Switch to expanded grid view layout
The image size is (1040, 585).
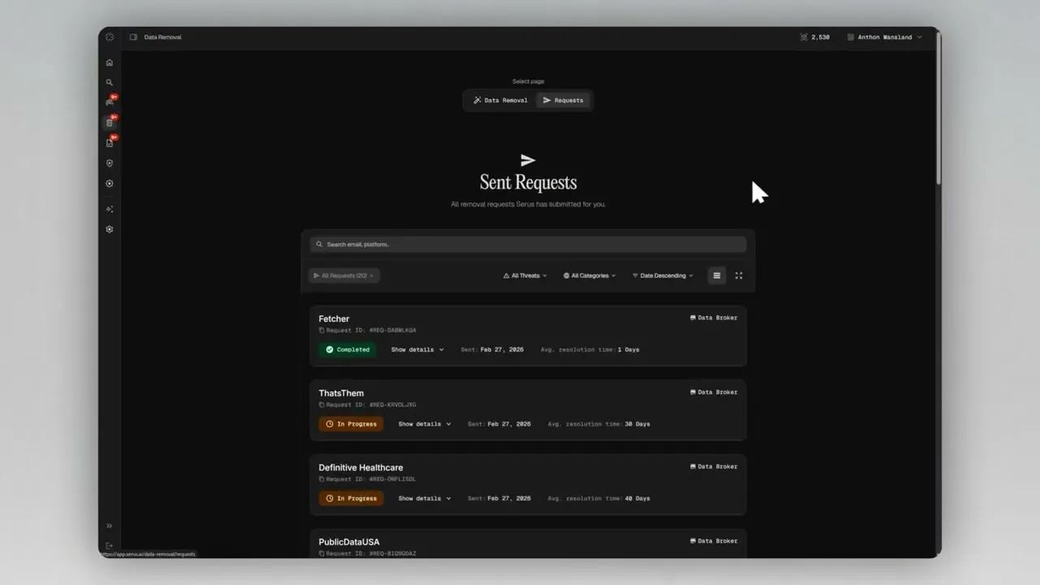pos(739,275)
